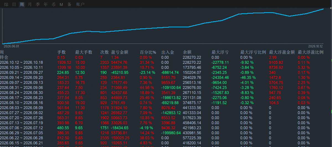Open the 年 yearly tab
The image size is (332, 147).
tap(45, 4)
